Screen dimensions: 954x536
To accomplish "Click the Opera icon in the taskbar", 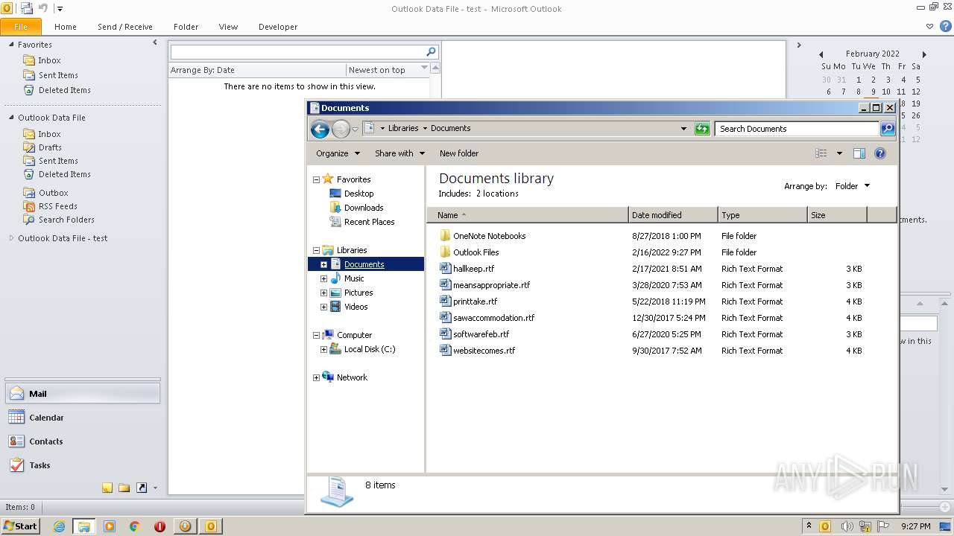I will coord(159,526).
